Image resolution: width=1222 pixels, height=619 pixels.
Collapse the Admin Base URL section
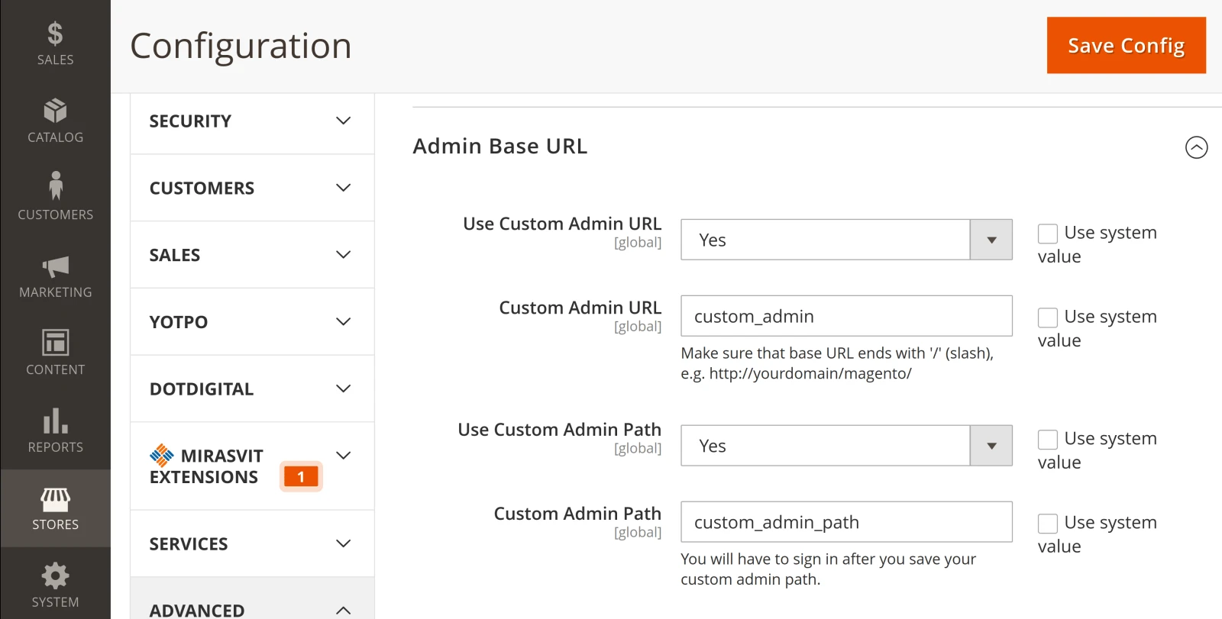coord(1196,147)
